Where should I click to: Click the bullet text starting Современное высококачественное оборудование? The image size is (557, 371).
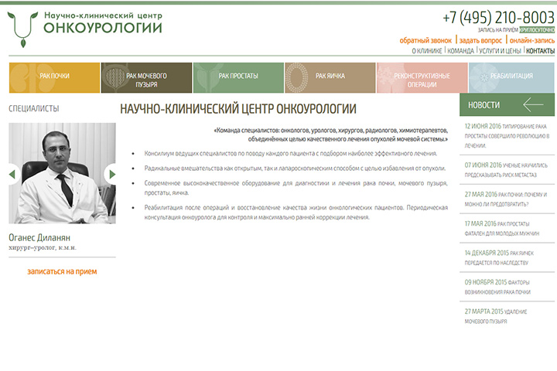click(296, 188)
